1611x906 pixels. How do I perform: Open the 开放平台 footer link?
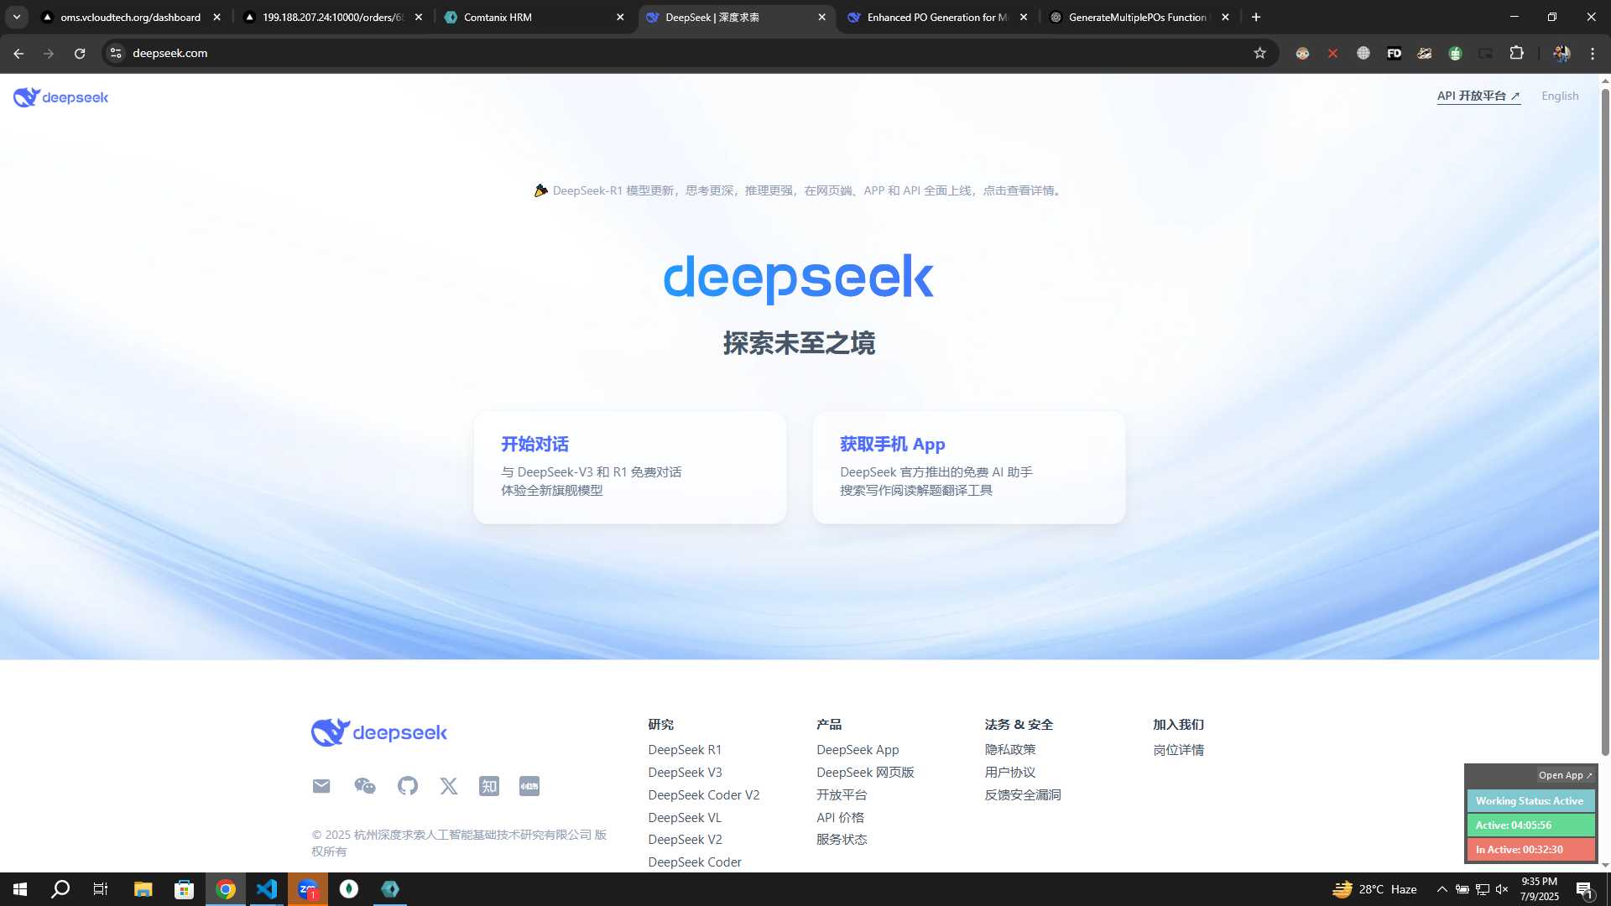pos(842,795)
